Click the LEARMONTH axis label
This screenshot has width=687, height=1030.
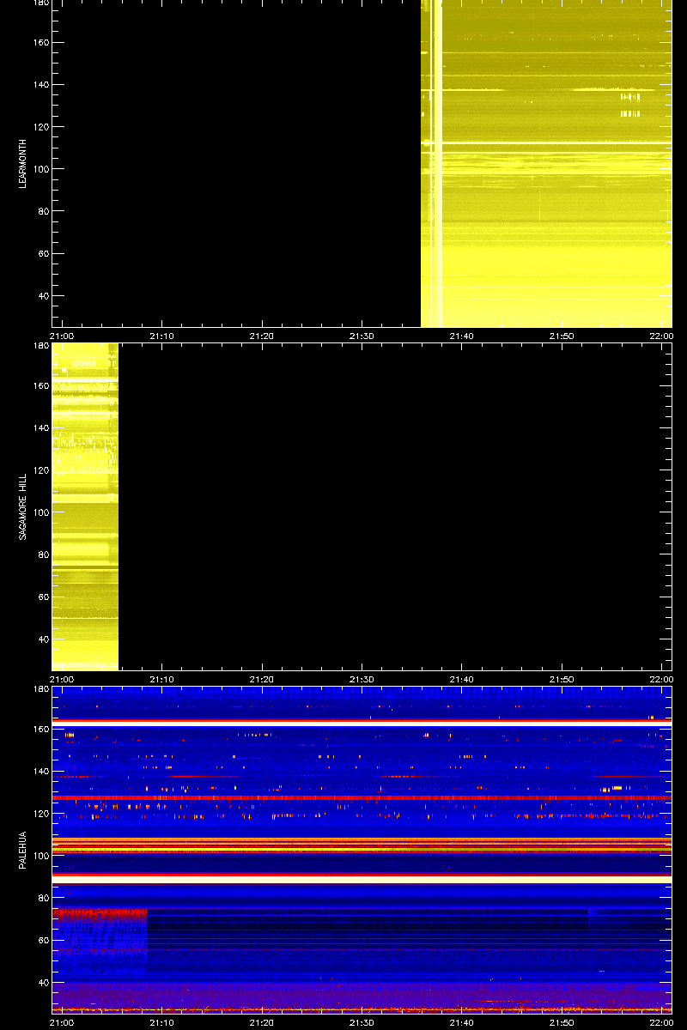click(x=23, y=164)
